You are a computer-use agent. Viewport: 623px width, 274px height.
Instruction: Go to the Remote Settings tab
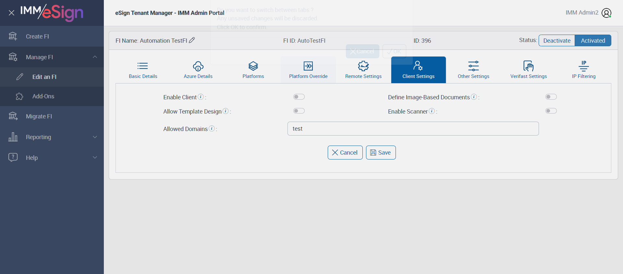tap(363, 70)
